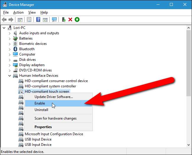This screenshot has width=192, height=155.
Task: Click the vertical scrollbar down arrow
Action: tap(189, 145)
